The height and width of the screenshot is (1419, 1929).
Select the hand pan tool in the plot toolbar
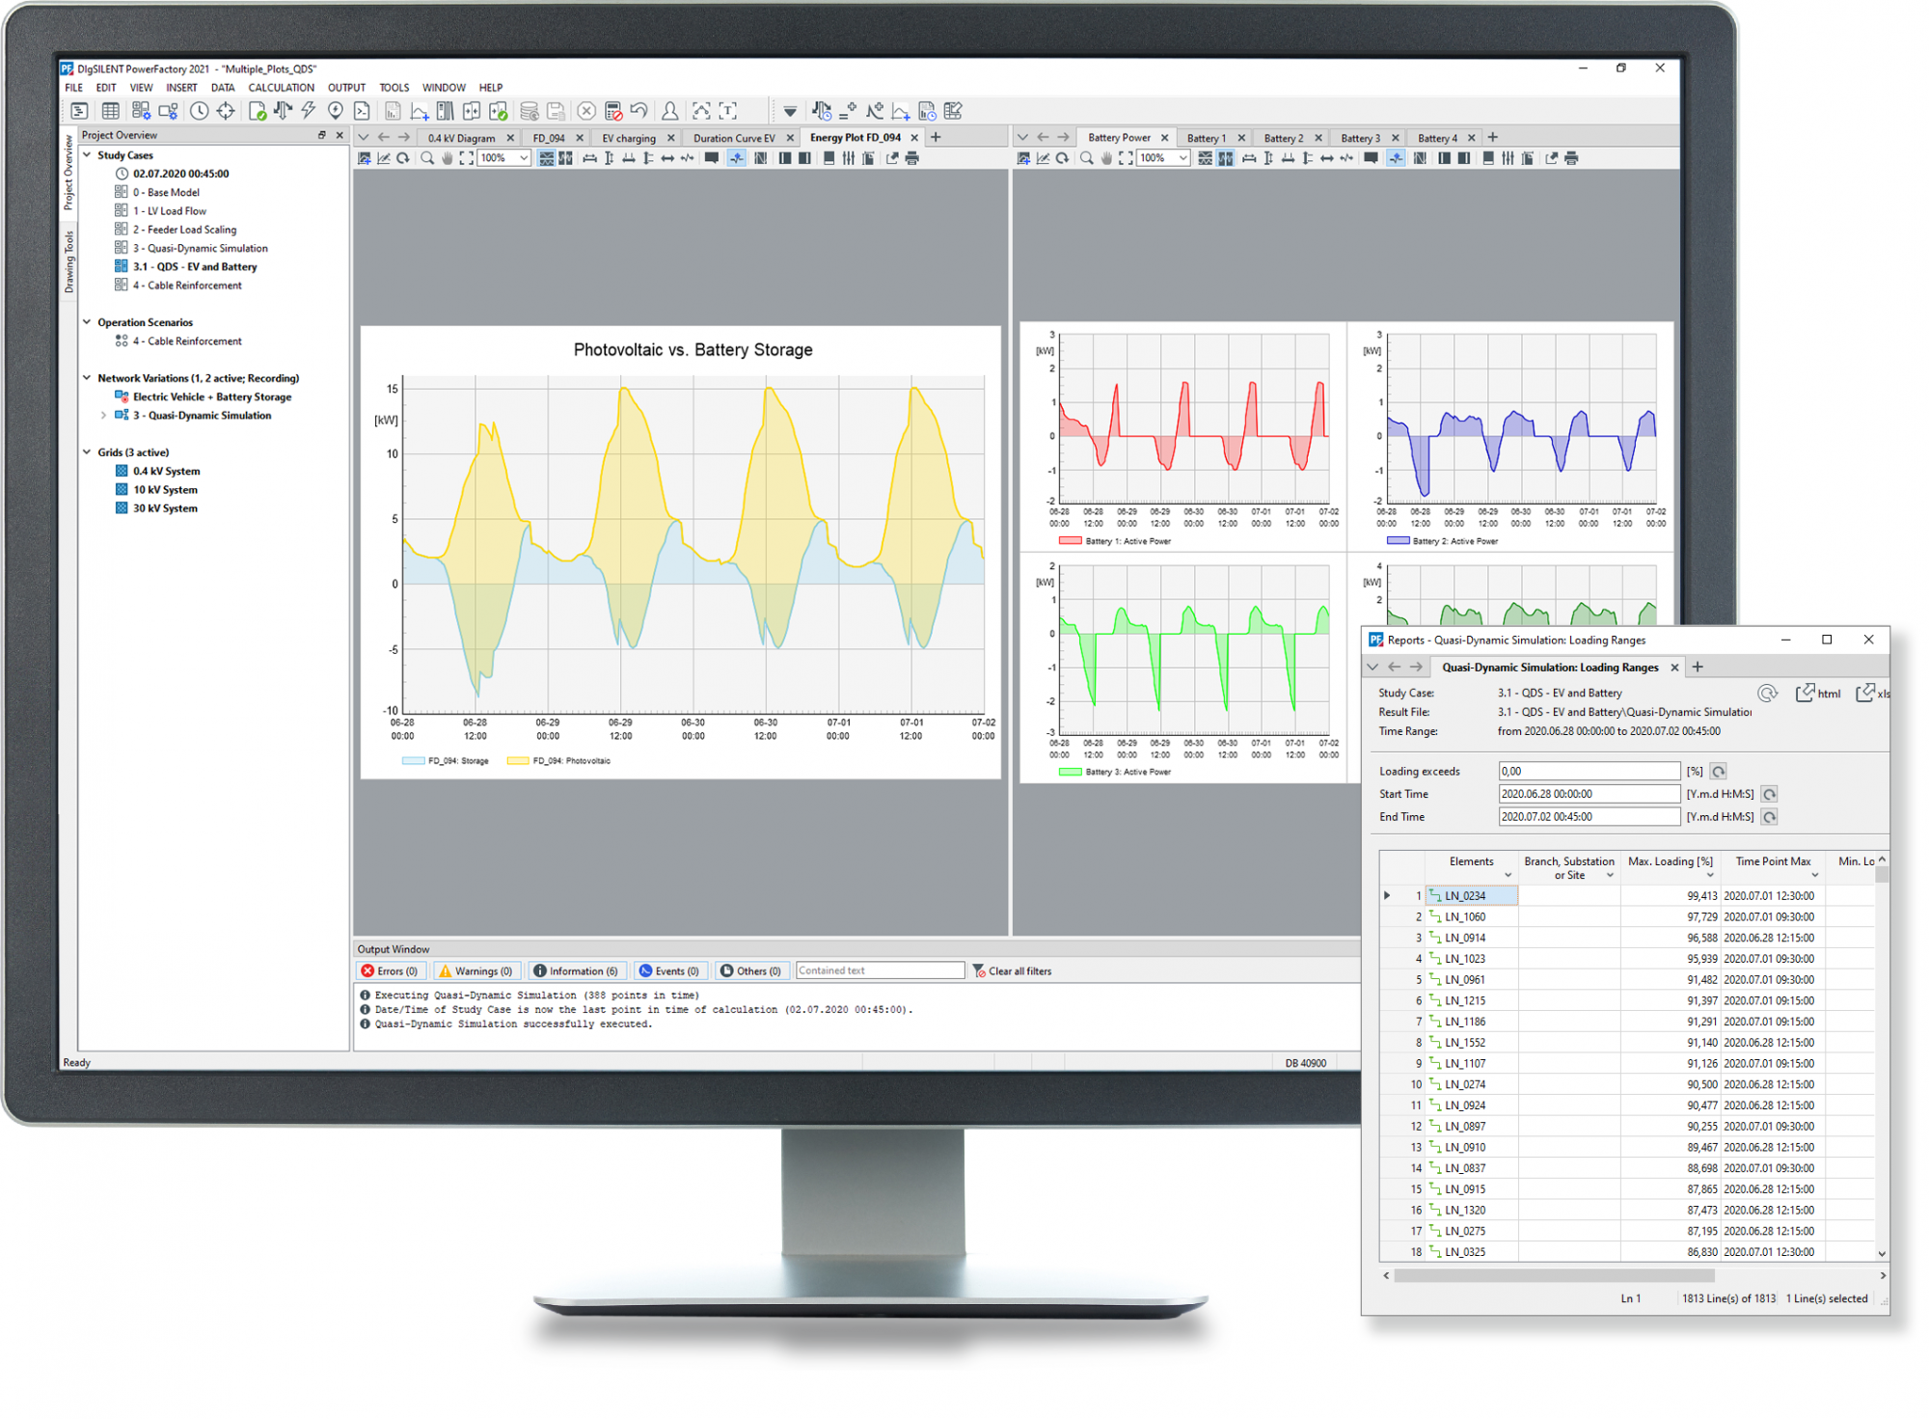[448, 158]
